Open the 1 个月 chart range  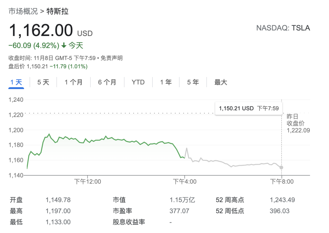click(74, 82)
